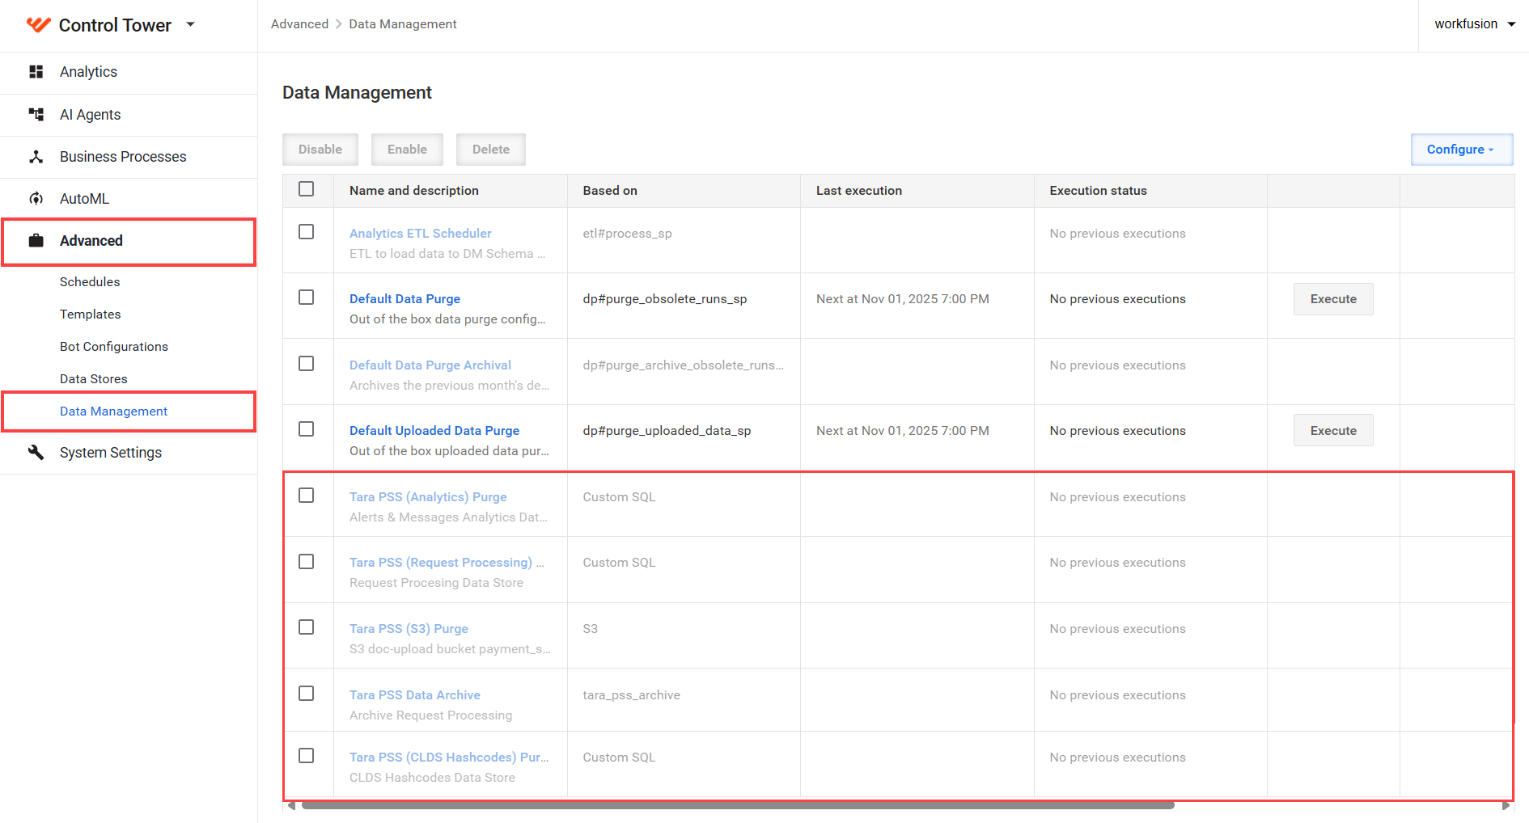
Task: Click the Control Tower logo icon
Action: (38, 24)
